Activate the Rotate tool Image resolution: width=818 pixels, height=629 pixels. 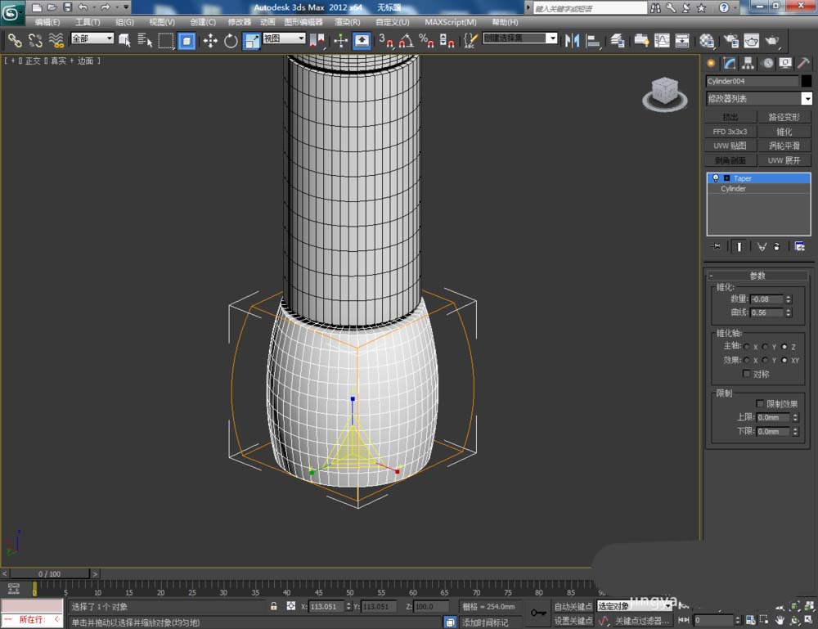point(231,40)
